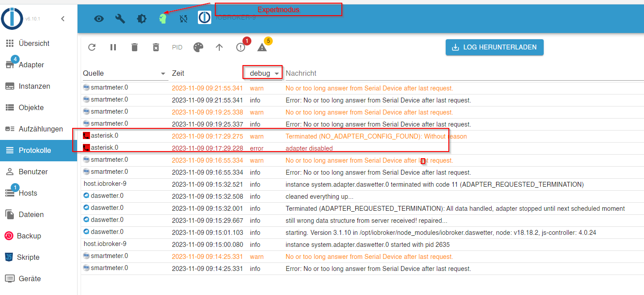Screen dimensions: 644x295
Task: Show warnings via triangle icon
Action: [x=262, y=47]
